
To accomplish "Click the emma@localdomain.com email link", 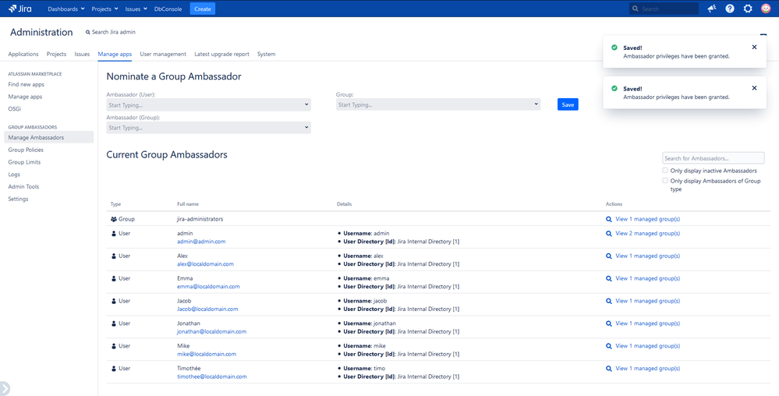I will [209, 287].
